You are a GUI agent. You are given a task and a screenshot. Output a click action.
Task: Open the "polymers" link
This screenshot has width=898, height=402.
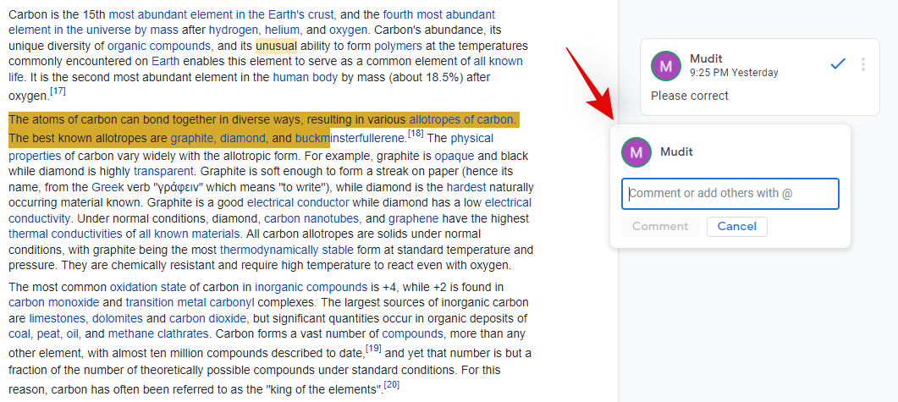tap(398, 46)
